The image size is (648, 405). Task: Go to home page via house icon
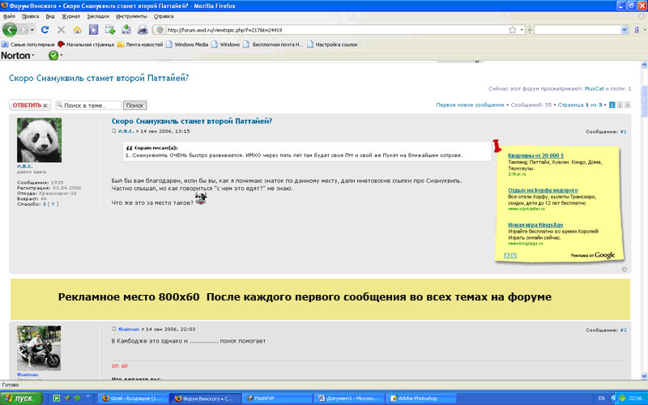(77, 30)
